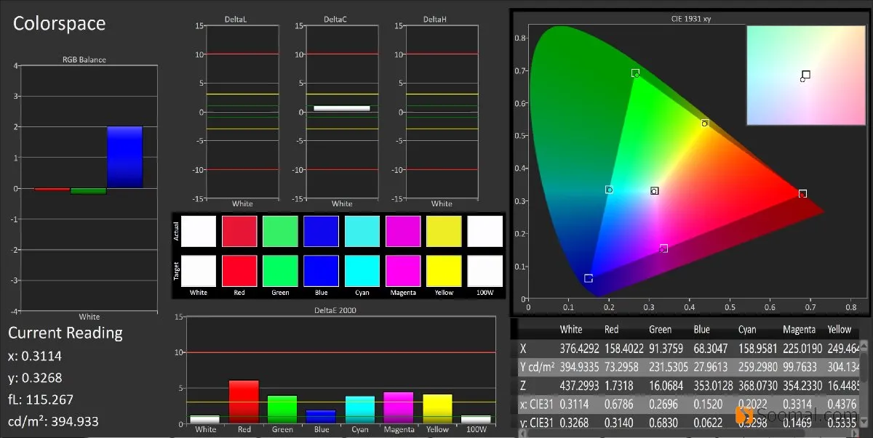Click the blue bar in RGB Balance chart
The width and height of the screenshot is (873, 438).
pos(125,157)
